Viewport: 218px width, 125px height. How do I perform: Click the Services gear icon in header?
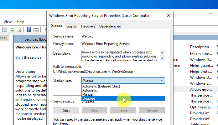[19, 39]
